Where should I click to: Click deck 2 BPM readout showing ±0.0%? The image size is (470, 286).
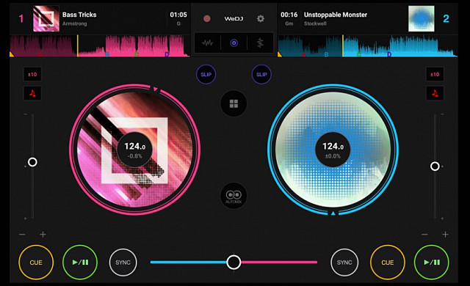(x=333, y=150)
